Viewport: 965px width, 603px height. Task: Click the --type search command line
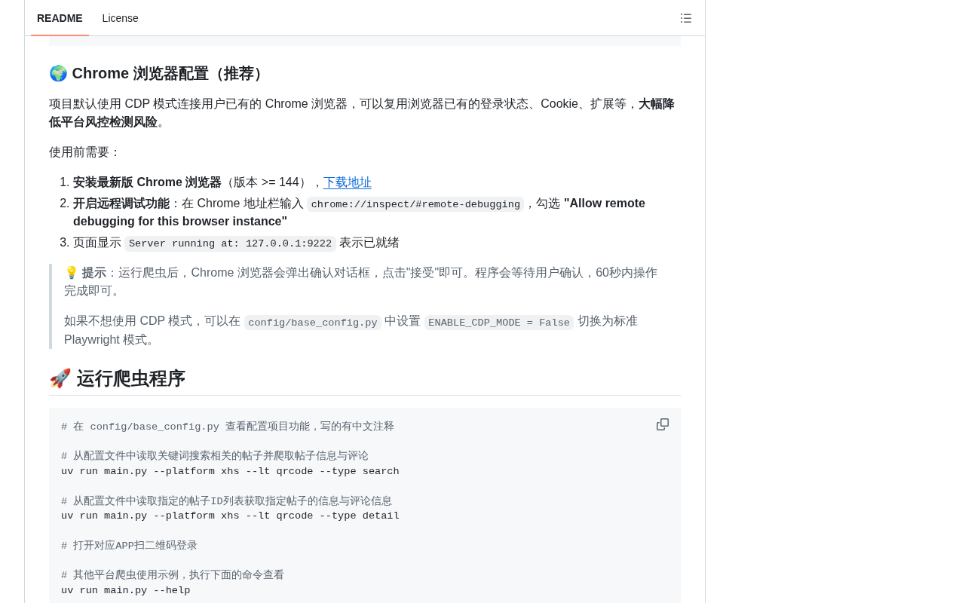pyautogui.click(x=230, y=471)
